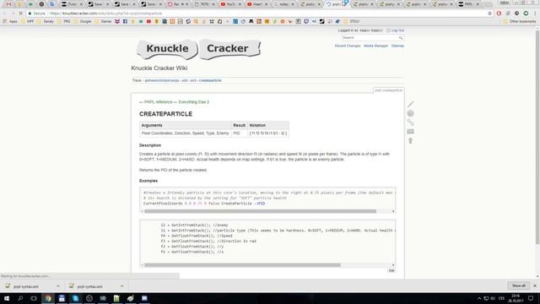The width and height of the screenshot is (540, 304).
Task: Open second prpl-syntax.xml download options chevron
Action: (121, 286)
